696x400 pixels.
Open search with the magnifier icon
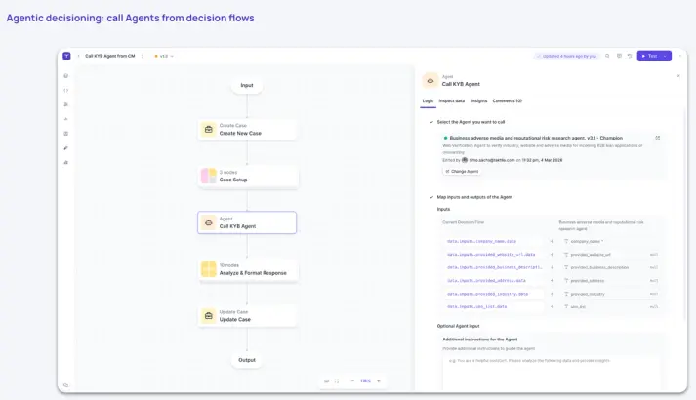coord(607,56)
